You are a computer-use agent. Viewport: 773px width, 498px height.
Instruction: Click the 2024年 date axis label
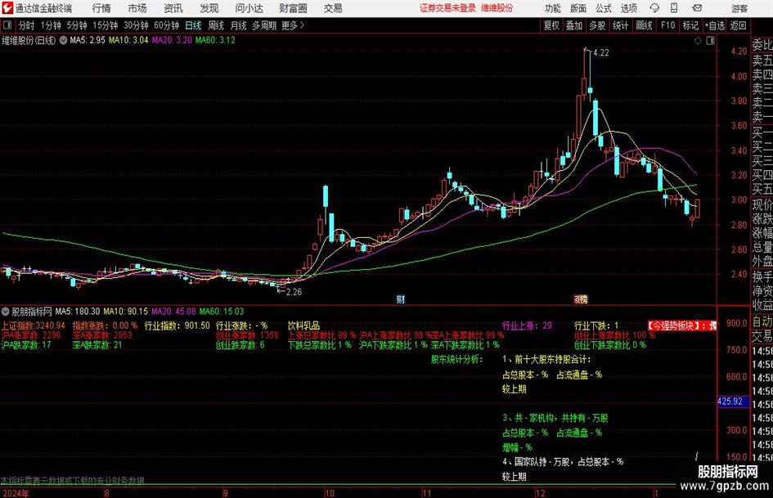[x=16, y=493]
